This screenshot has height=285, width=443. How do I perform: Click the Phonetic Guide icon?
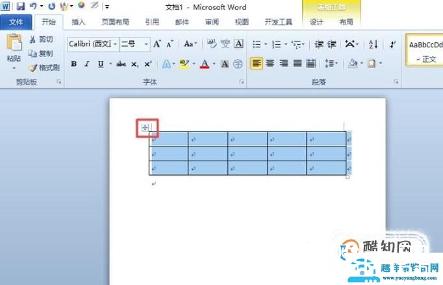pyautogui.click(x=225, y=43)
